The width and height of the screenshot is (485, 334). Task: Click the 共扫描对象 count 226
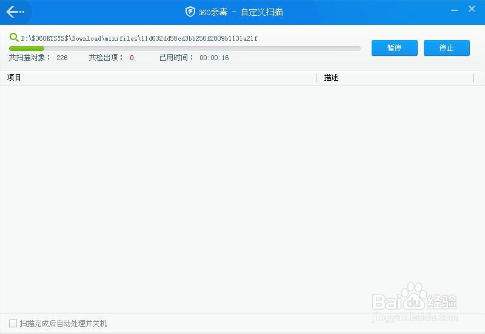tap(62, 58)
